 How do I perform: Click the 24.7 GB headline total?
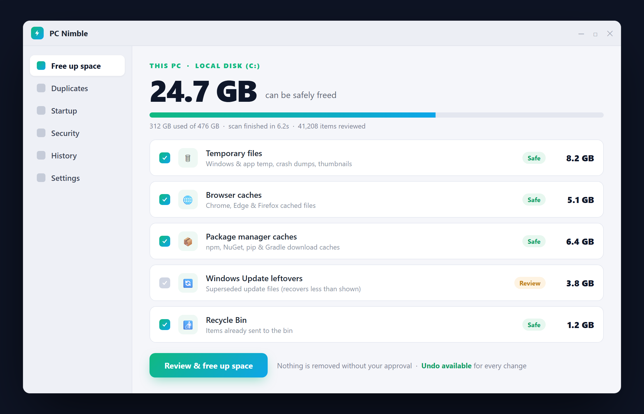click(203, 91)
